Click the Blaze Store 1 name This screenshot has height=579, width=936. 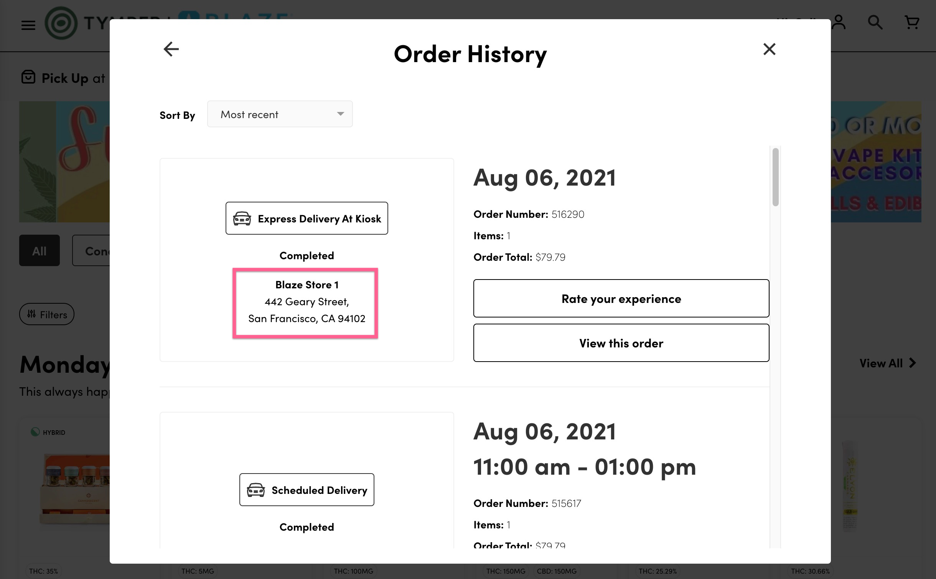point(307,285)
